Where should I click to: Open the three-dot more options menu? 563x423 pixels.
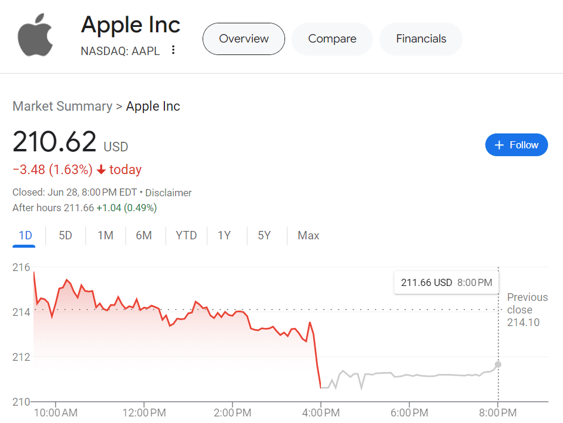pos(173,50)
